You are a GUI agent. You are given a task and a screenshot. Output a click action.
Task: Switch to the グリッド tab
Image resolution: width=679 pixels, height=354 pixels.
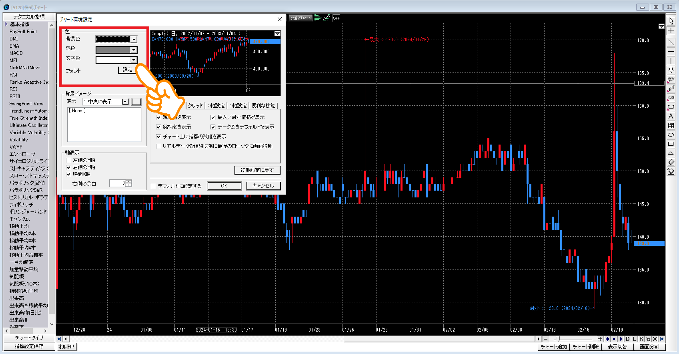(x=195, y=106)
